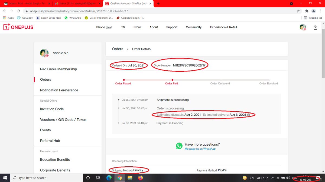This screenshot has width=325, height=182.
Task: Click the 'Payment is Pending' status text
Action: click(170, 123)
